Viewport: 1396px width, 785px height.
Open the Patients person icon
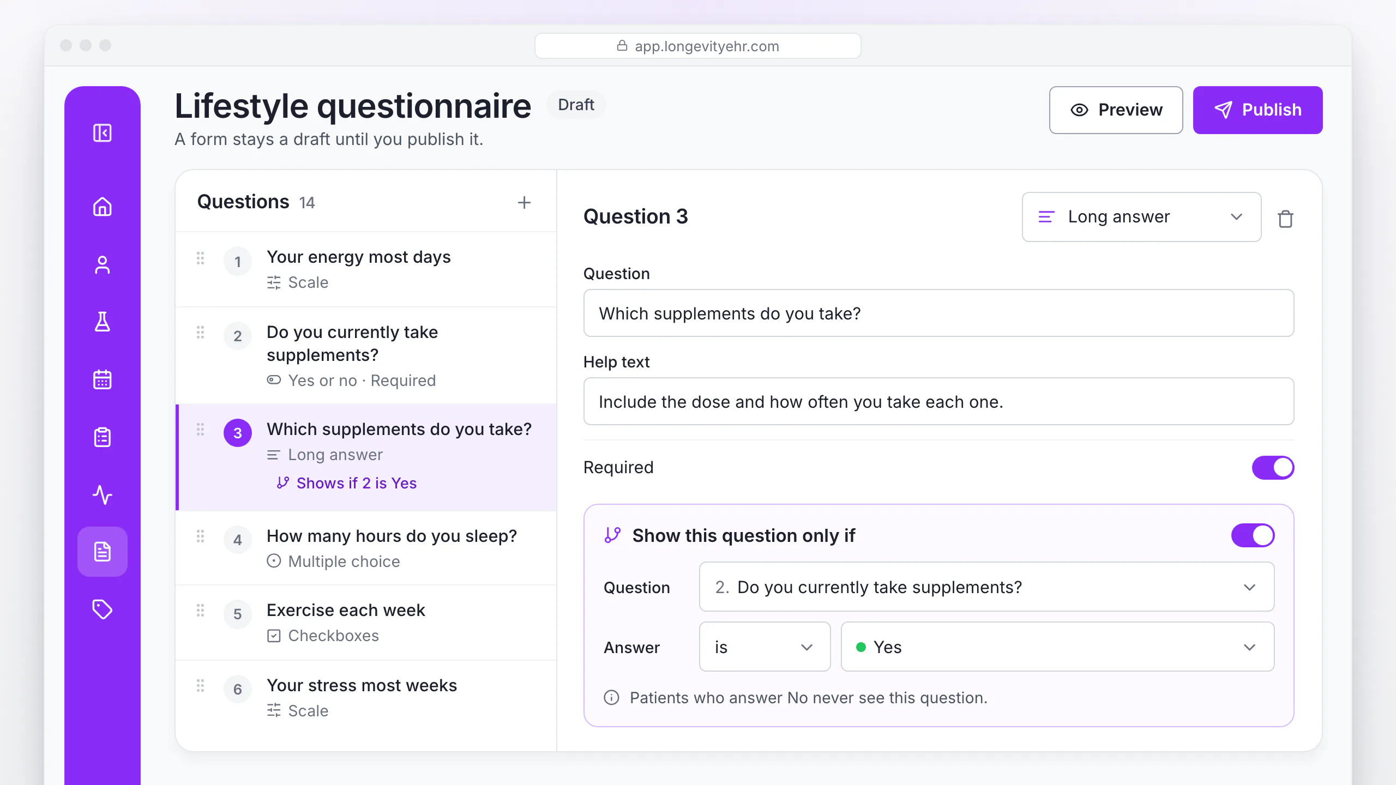(102, 265)
